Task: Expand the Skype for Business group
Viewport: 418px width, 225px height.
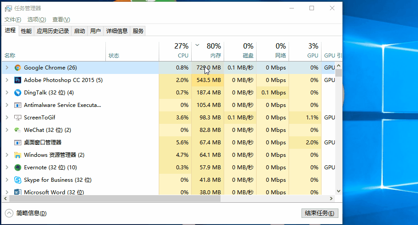Action: pos(7,180)
